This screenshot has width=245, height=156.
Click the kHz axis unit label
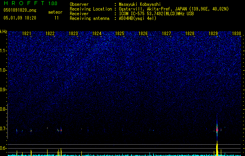[4, 32]
